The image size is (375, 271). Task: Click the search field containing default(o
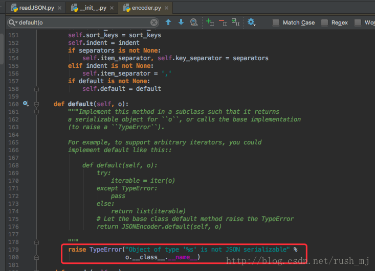coord(83,22)
